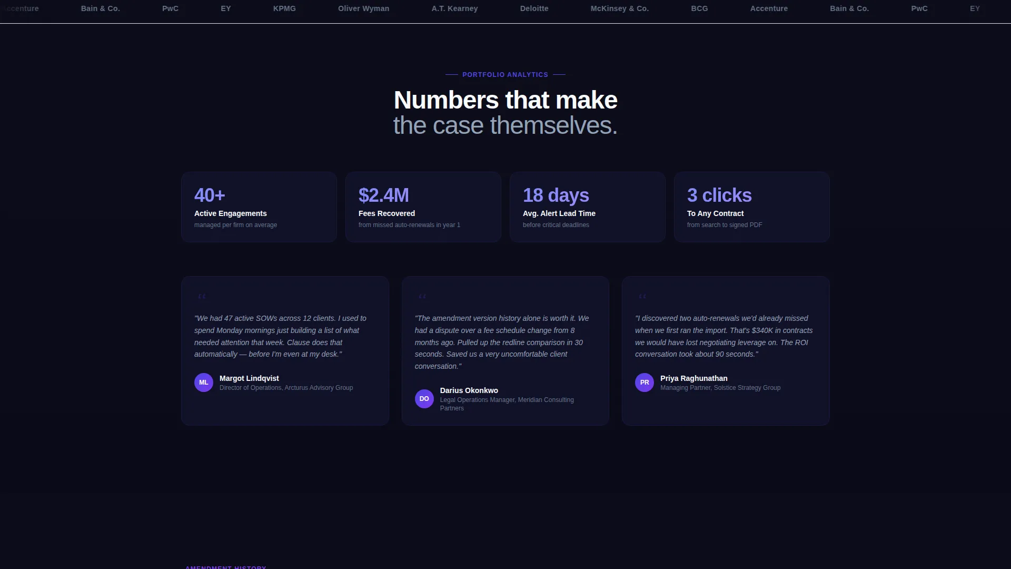Image resolution: width=1011 pixels, height=569 pixels.
Task: Click the name Darius Okonkwo
Action: click(x=469, y=390)
